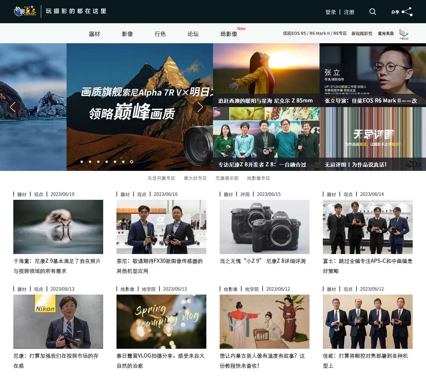Open the Sony Alpha 7R V banner slide
Image resolution: width=426 pixels, height=388 pixels.
tap(140, 107)
